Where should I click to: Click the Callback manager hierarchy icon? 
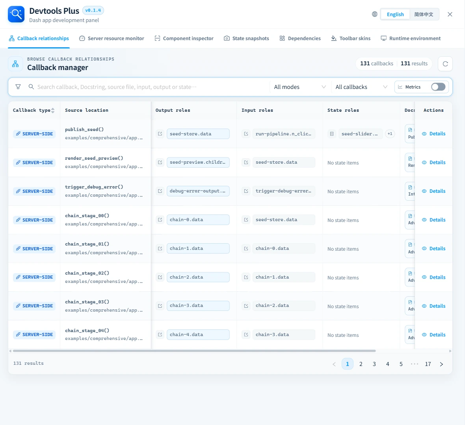coord(15,64)
